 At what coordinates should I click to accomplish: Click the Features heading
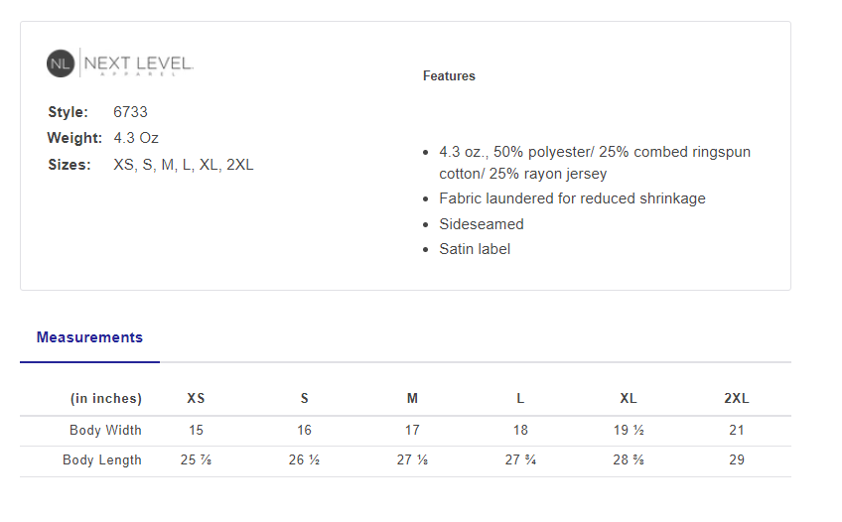[x=449, y=76]
